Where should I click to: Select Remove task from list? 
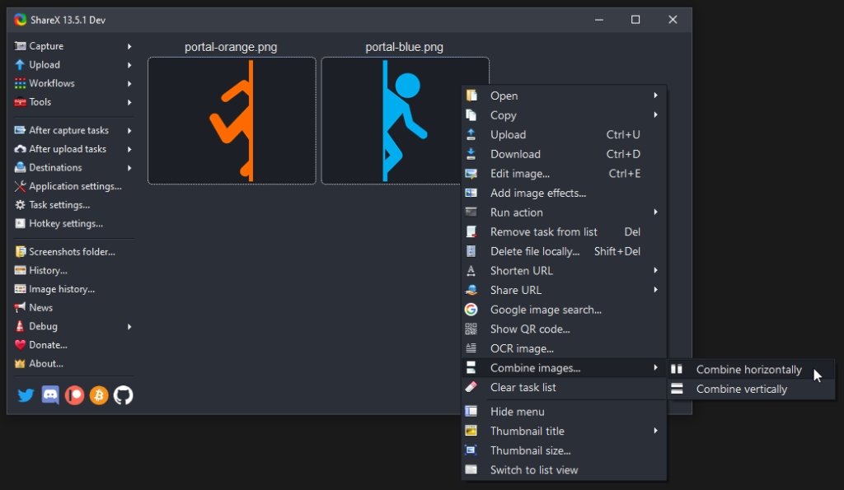tap(564, 231)
